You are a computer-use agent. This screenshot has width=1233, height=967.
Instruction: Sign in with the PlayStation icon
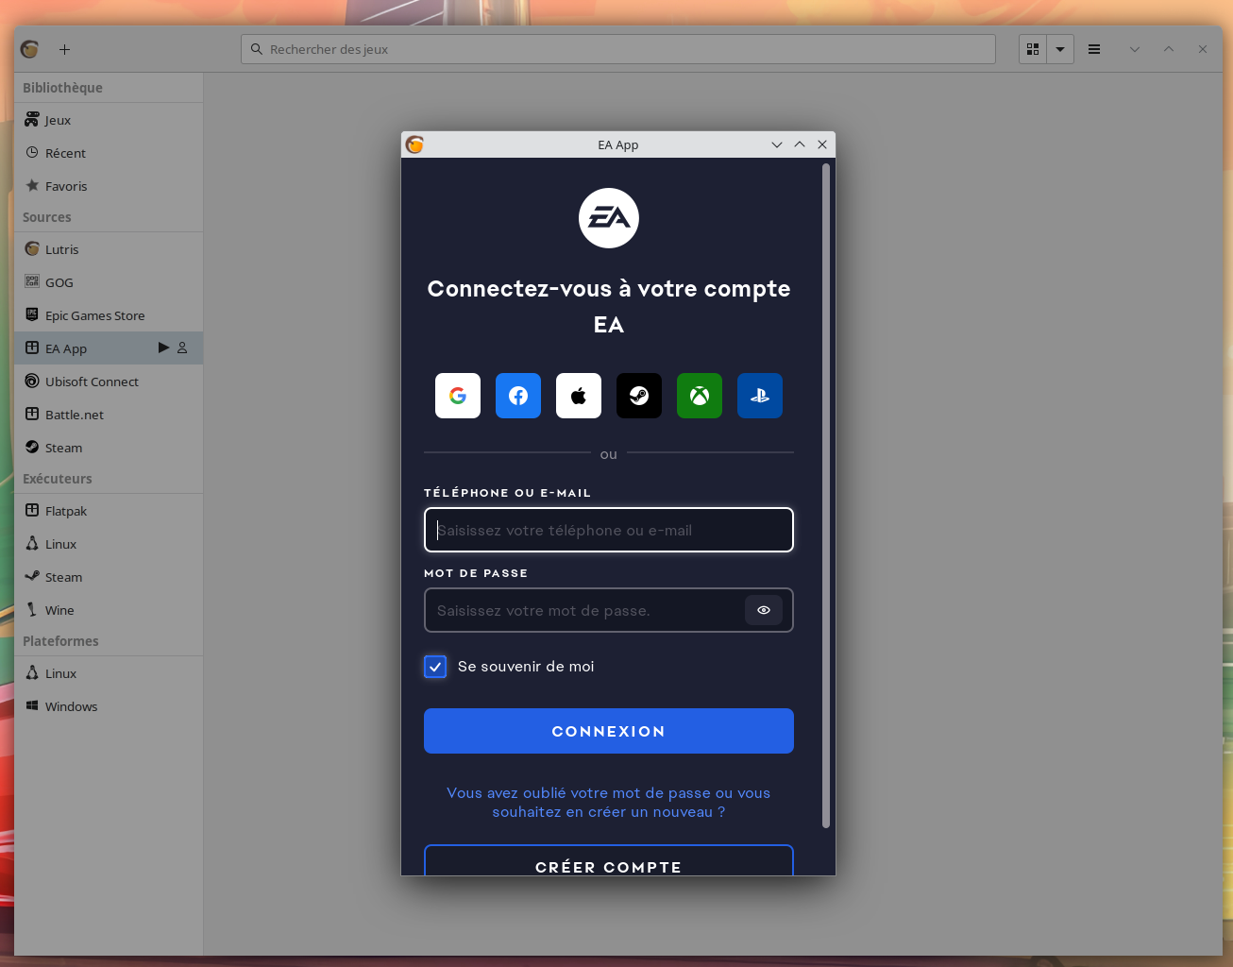tap(760, 396)
